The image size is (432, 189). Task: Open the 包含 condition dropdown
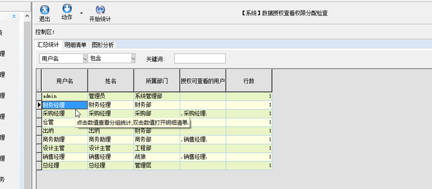click(x=133, y=58)
